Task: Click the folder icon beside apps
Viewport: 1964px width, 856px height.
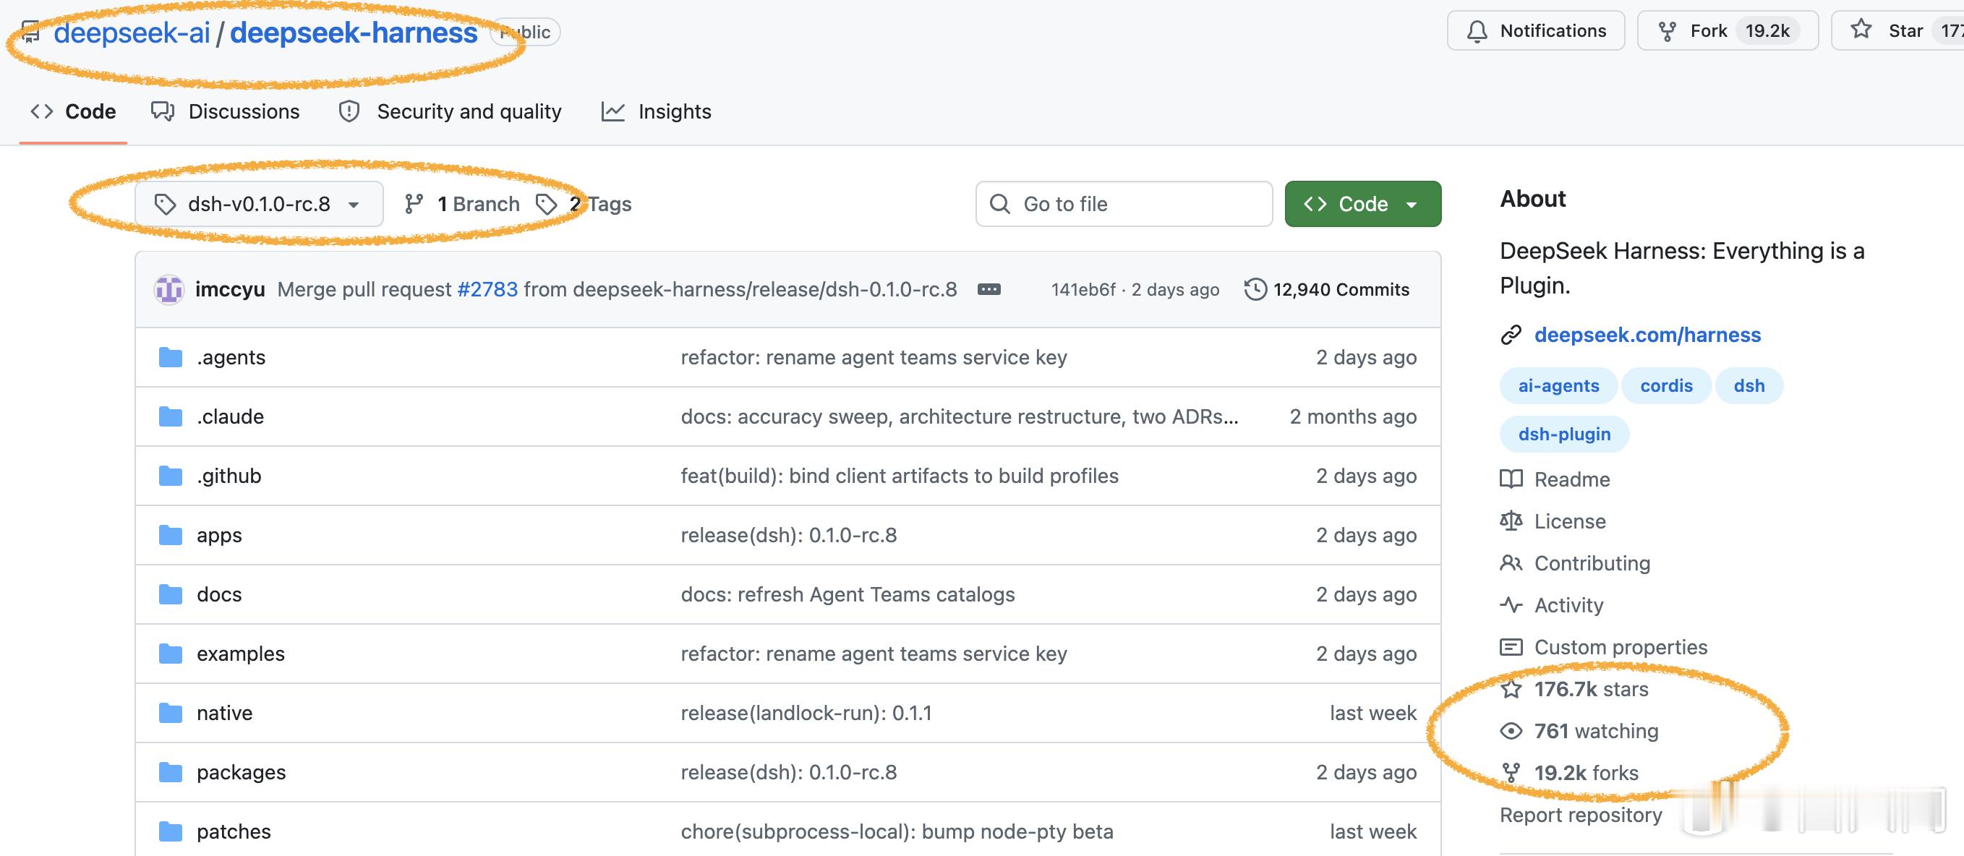Action: click(x=170, y=535)
